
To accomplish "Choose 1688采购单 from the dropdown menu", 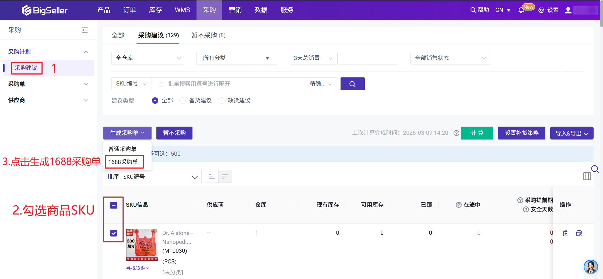I will [x=123, y=162].
